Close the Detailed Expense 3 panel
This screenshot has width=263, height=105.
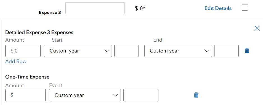click(257, 28)
